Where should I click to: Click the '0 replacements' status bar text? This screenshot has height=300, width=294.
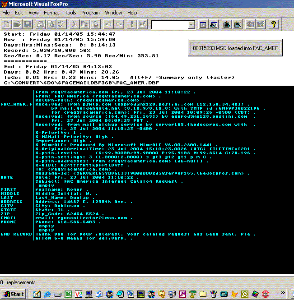(18, 282)
